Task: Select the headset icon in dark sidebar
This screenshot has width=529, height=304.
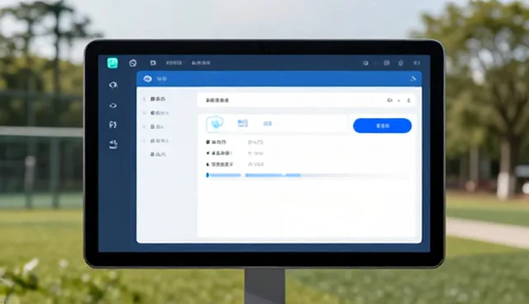Action: pos(113,85)
